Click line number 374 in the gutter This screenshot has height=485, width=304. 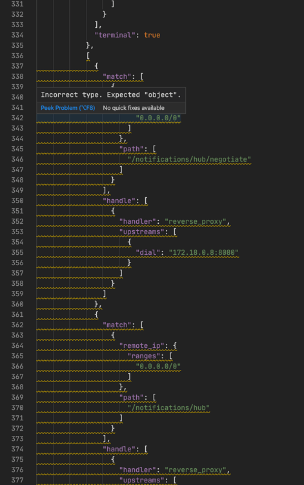pyautogui.click(x=17, y=449)
